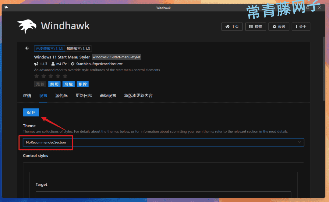Click the Windows 11 Start Menu Styler title

[x=62, y=57]
